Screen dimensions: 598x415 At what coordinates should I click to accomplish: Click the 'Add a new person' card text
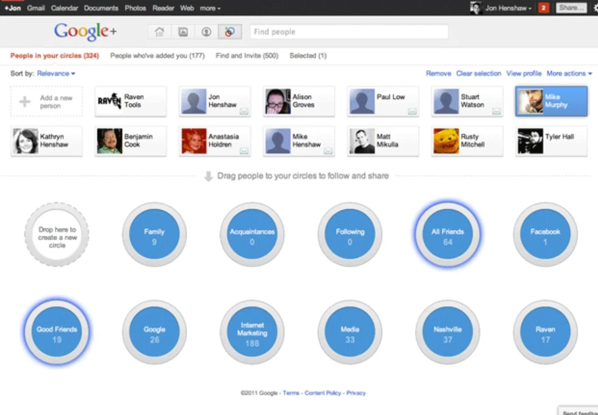[56, 102]
